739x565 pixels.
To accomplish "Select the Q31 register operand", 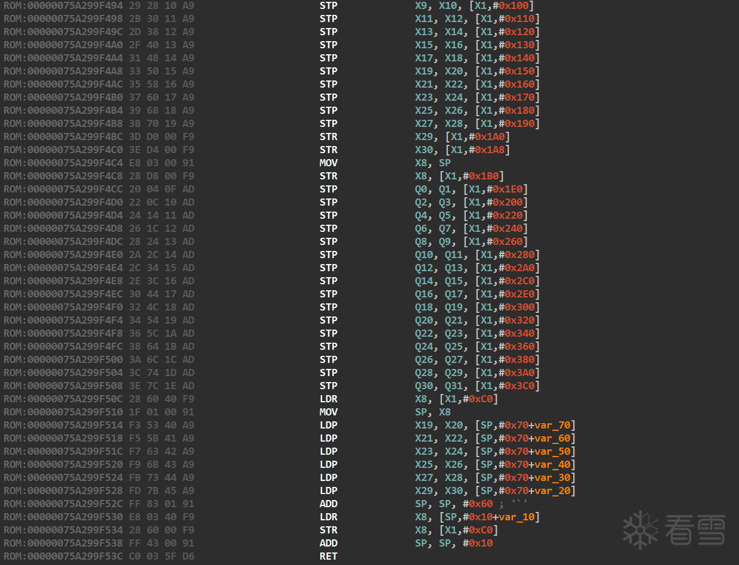I will pos(456,386).
